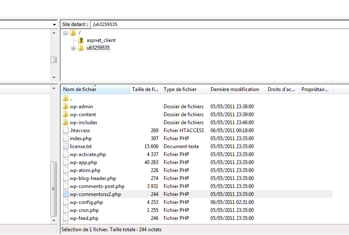This screenshot has height=235, width=349.
Task: Click the parent directory folder icon
Action: (65, 99)
